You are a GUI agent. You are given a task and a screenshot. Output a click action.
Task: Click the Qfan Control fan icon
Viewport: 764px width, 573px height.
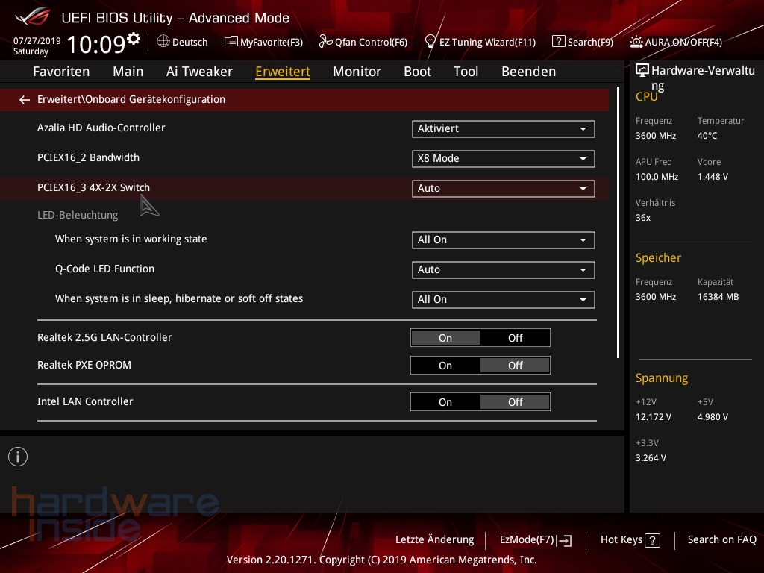pyautogui.click(x=325, y=42)
